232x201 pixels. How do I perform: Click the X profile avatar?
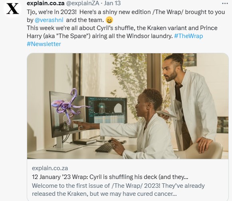point(12,8)
